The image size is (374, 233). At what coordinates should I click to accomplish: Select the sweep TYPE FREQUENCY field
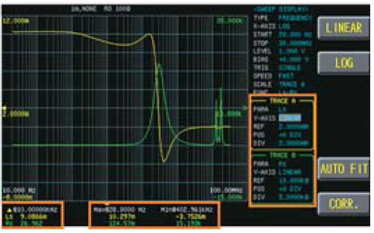295,18
